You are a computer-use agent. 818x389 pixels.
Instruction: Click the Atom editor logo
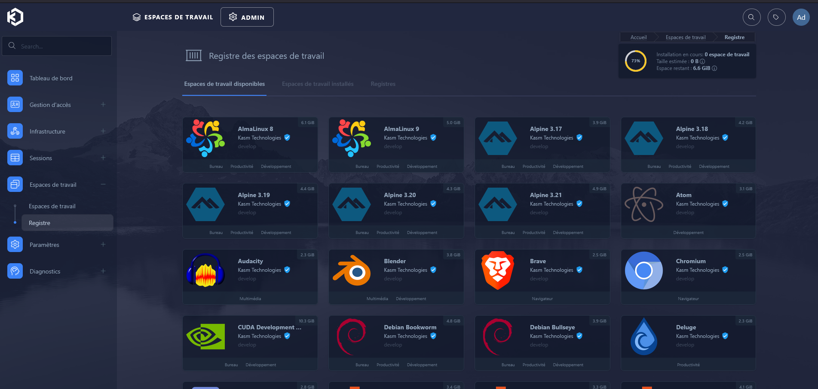tap(644, 204)
